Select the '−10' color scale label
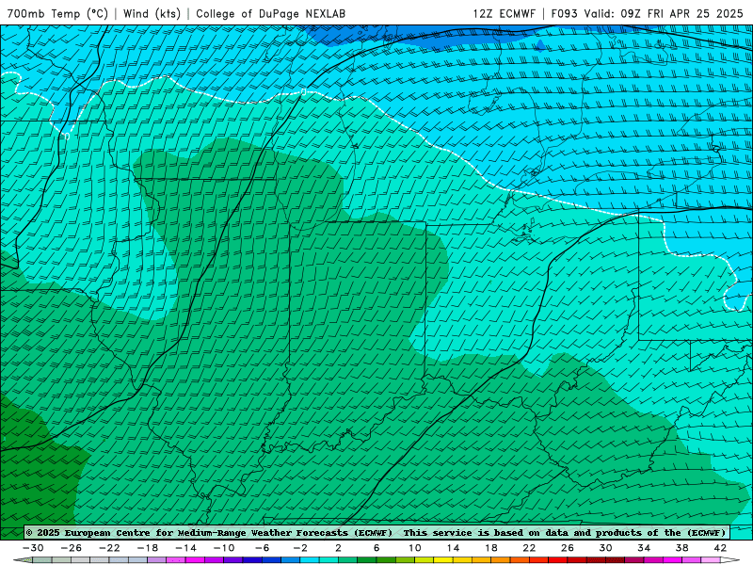 (x=224, y=548)
